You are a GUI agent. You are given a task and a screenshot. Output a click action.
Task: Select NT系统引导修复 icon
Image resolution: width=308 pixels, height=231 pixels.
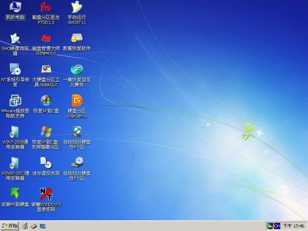coord(15,70)
